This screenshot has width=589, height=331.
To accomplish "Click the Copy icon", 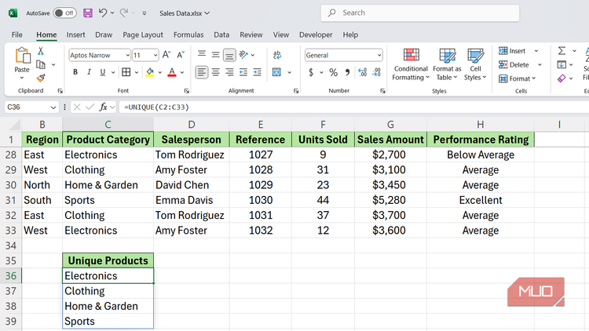I will (41, 64).
